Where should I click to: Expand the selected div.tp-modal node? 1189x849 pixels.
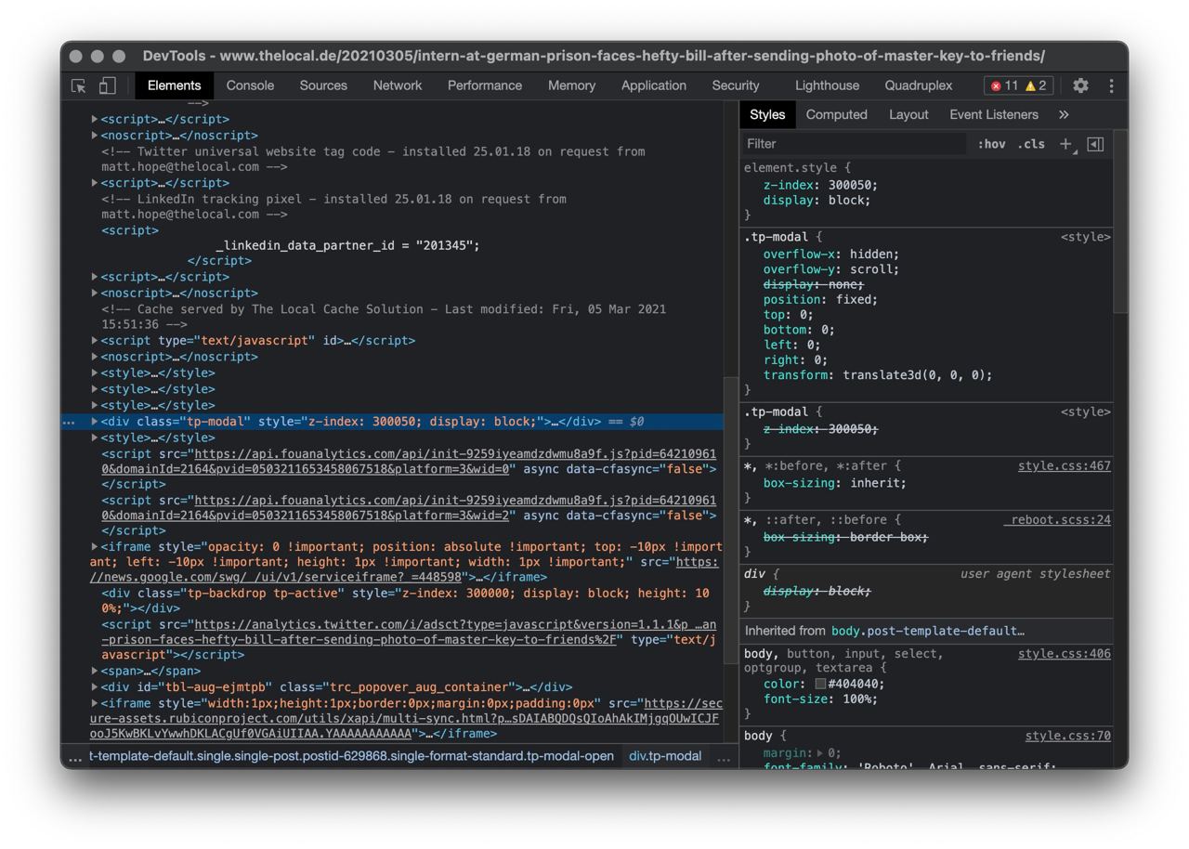point(95,422)
